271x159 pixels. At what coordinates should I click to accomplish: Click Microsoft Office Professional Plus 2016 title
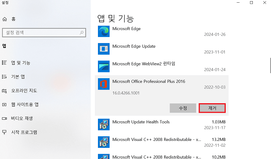point(149,81)
